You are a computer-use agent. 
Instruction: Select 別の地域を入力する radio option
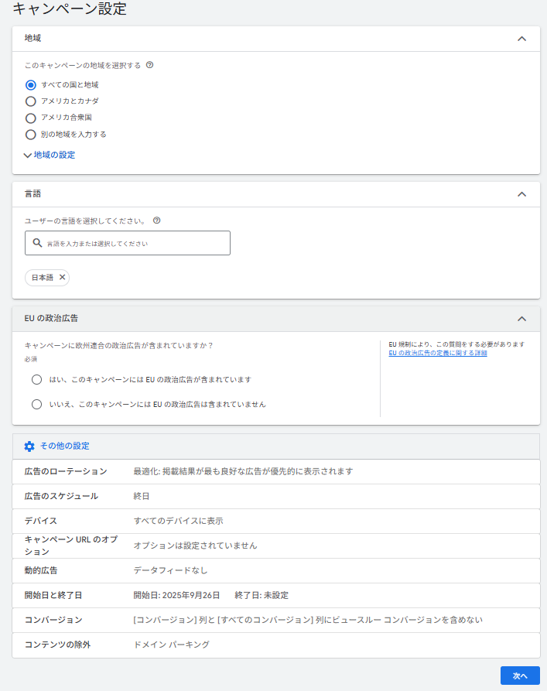pos(31,134)
